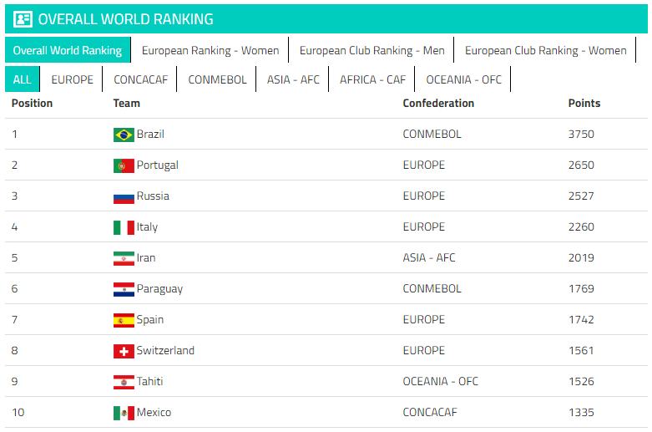
Task: Click the Switzerland flag icon
Action: [124, 351]
